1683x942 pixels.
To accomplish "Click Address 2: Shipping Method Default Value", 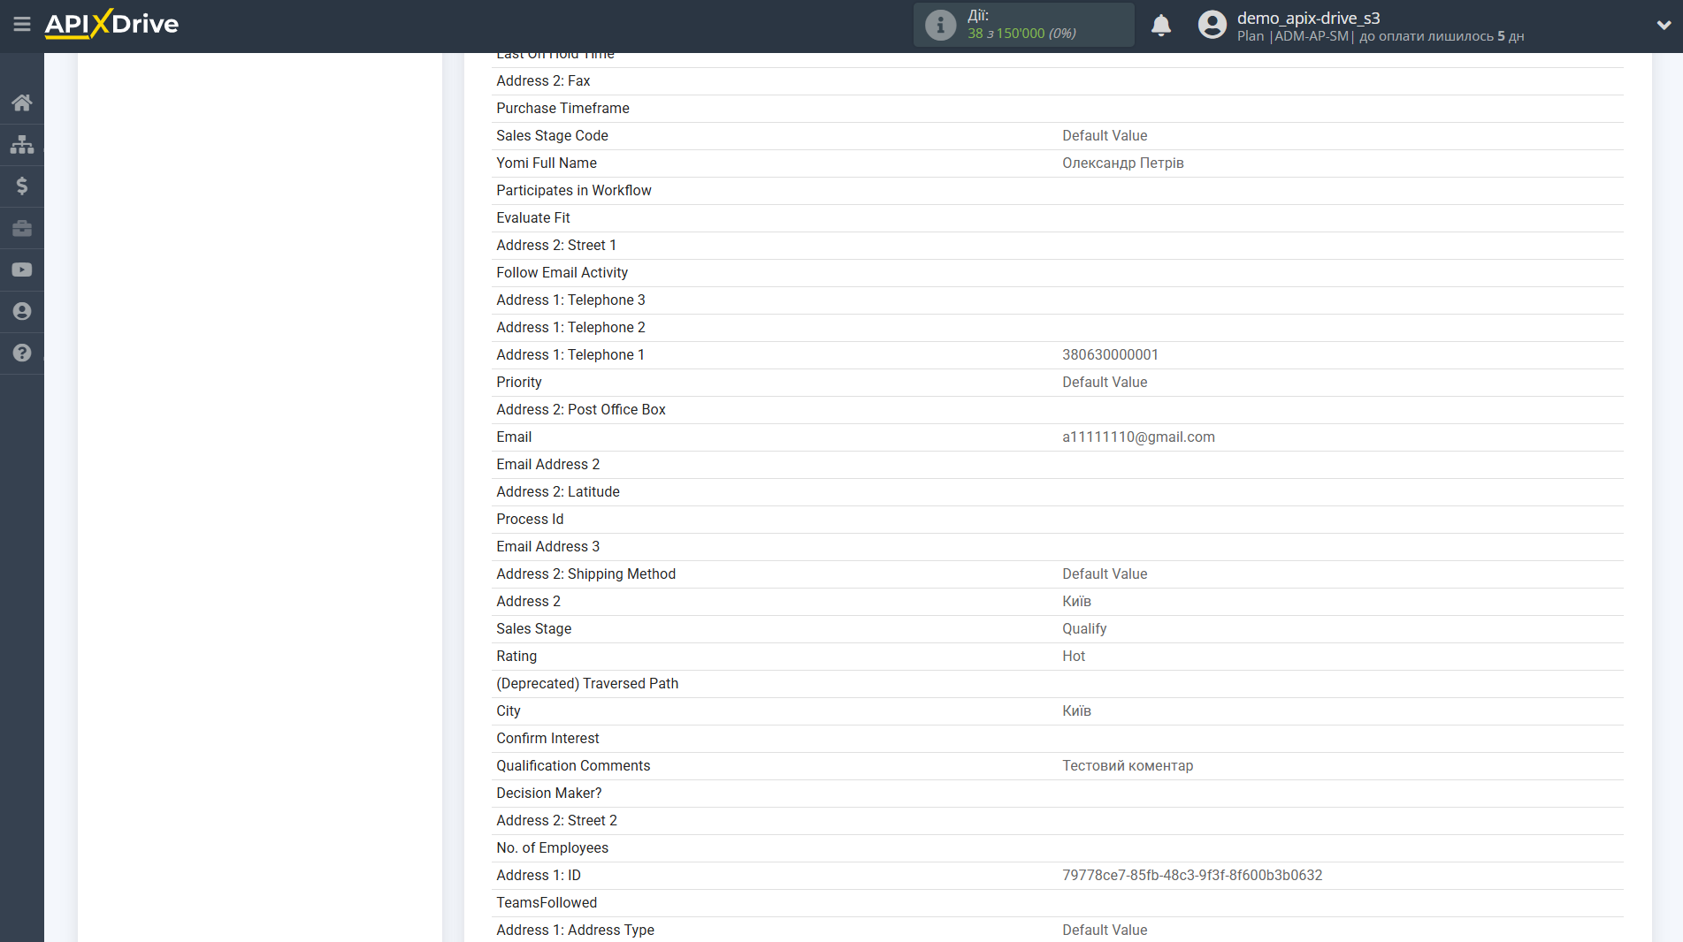I will [1105, 574].
